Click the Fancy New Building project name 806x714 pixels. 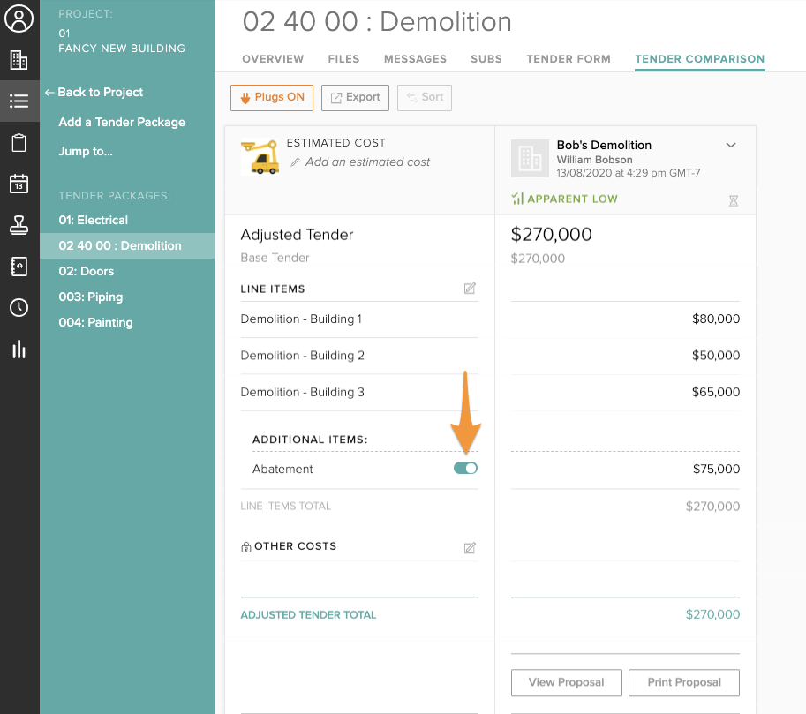[x=122, y=49]
